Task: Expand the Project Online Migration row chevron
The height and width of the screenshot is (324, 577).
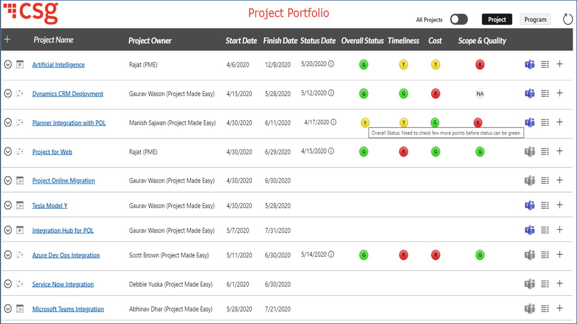Action: click(8, 180)
